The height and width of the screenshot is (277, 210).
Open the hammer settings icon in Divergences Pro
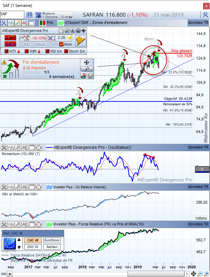click(67, 31)
